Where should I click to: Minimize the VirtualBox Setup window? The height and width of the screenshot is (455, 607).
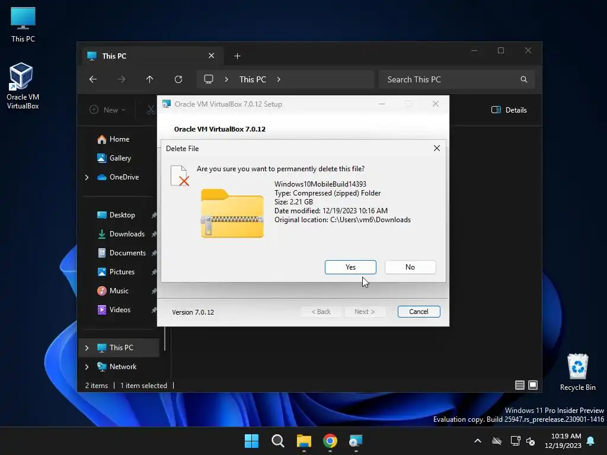click(x=382, y=104)
